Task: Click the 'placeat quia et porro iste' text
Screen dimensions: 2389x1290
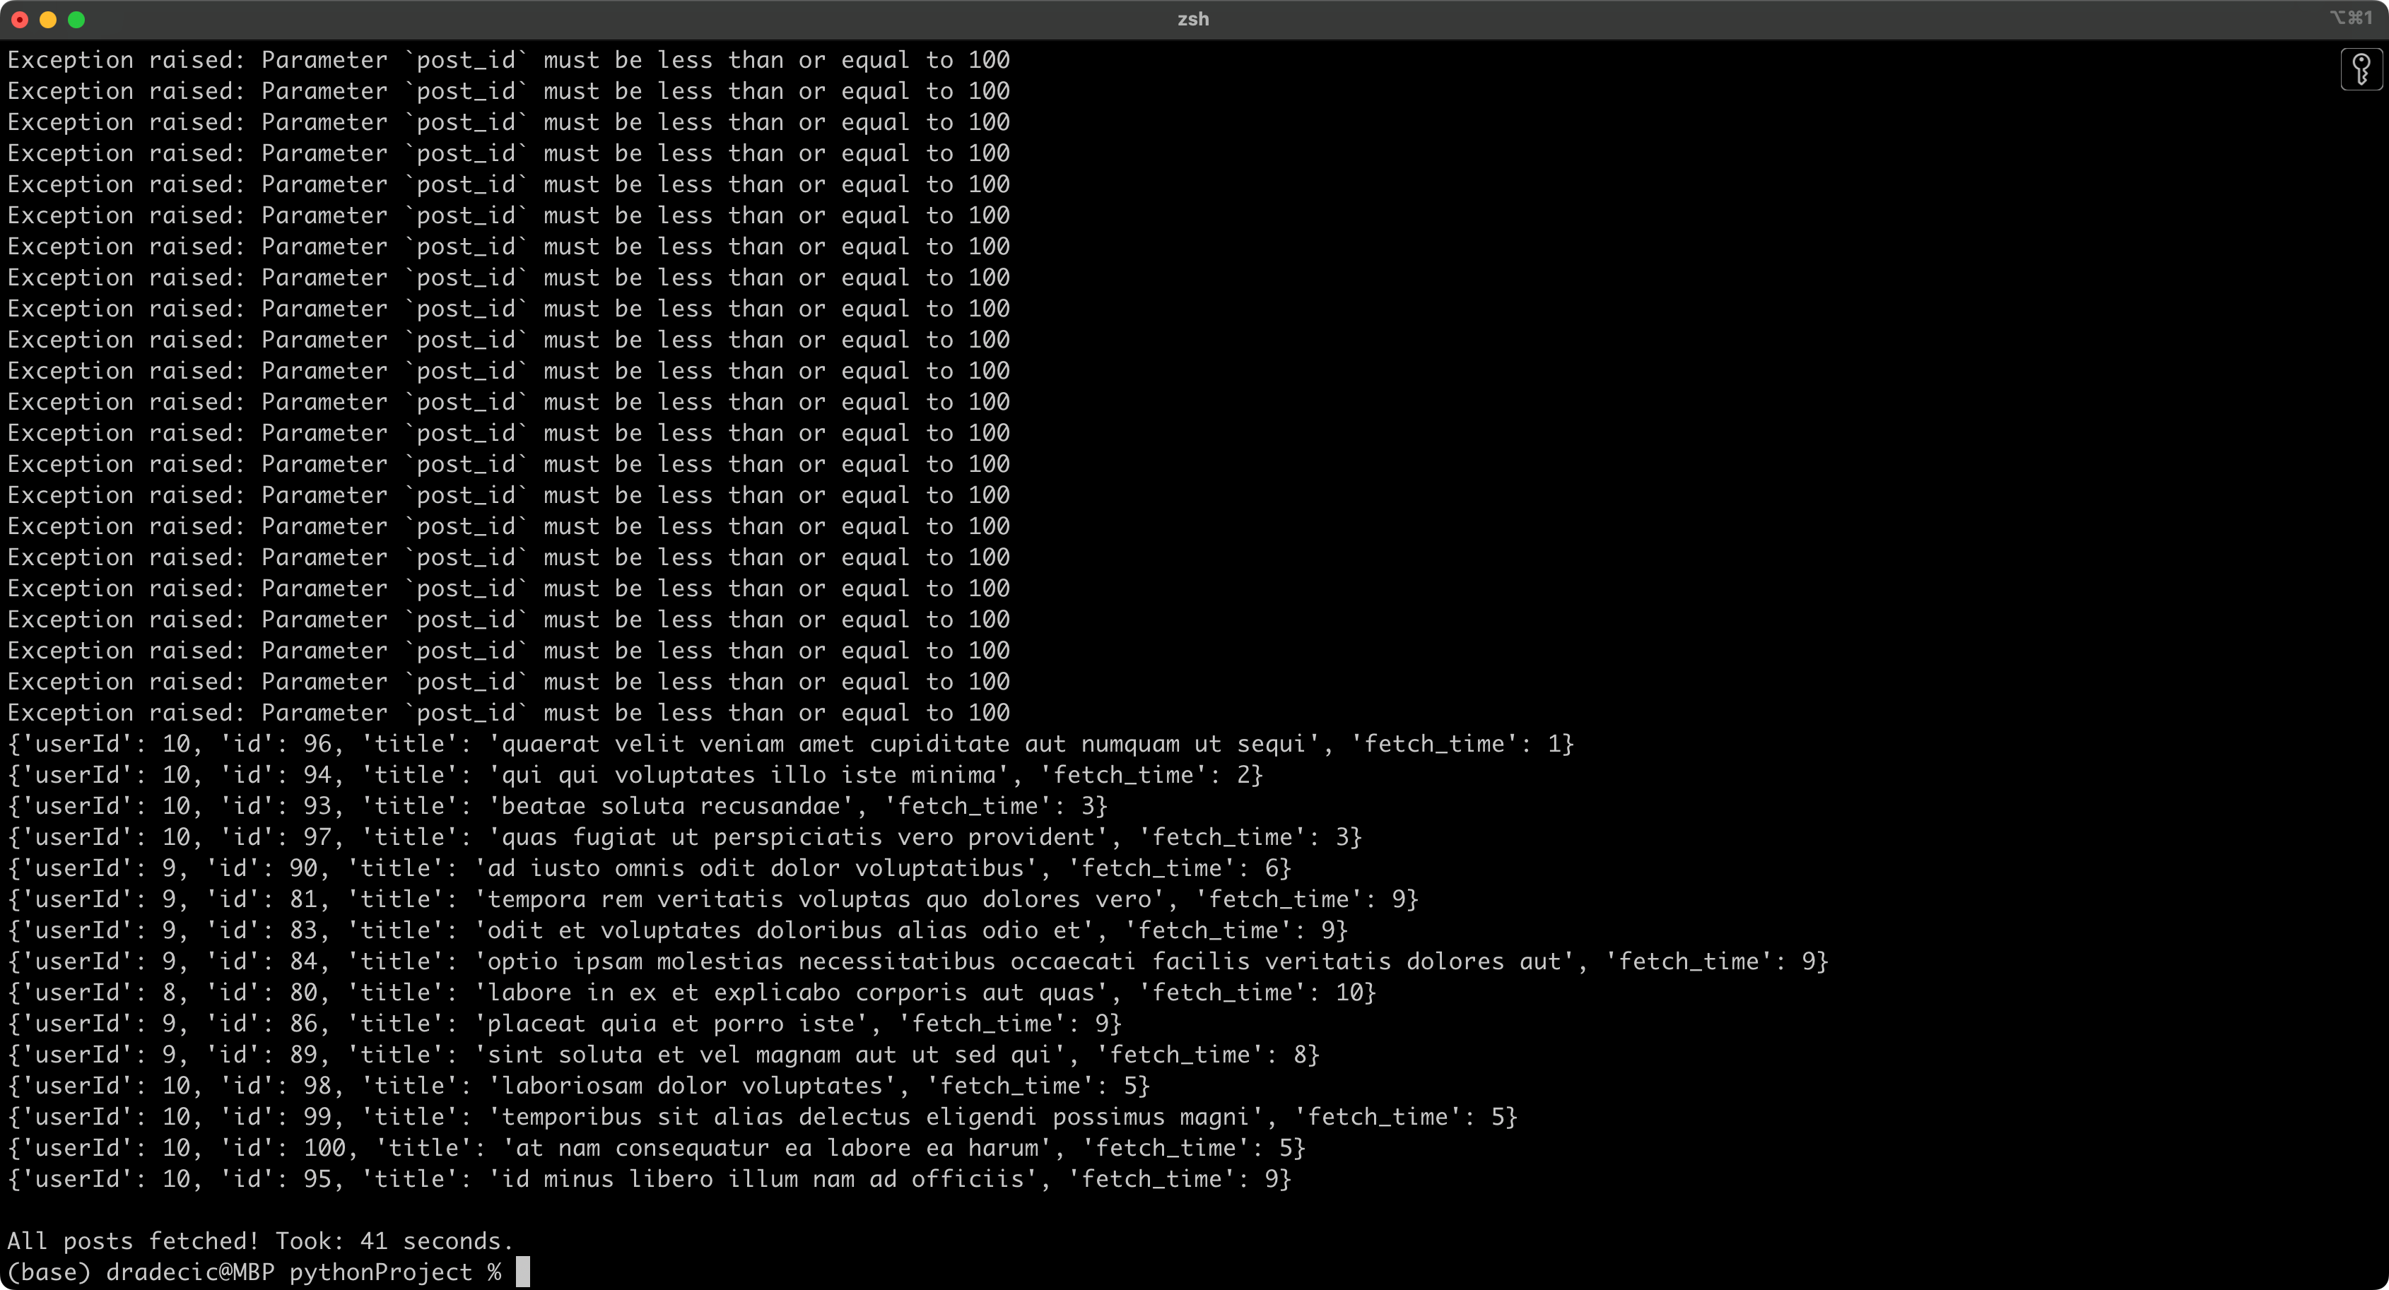Action: pos(669,1024)
